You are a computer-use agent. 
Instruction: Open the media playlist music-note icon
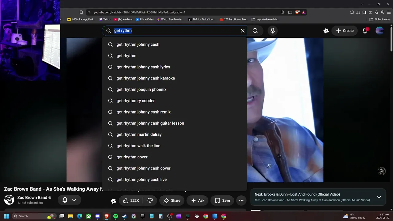pyautogui.click(x=358, y=12)
